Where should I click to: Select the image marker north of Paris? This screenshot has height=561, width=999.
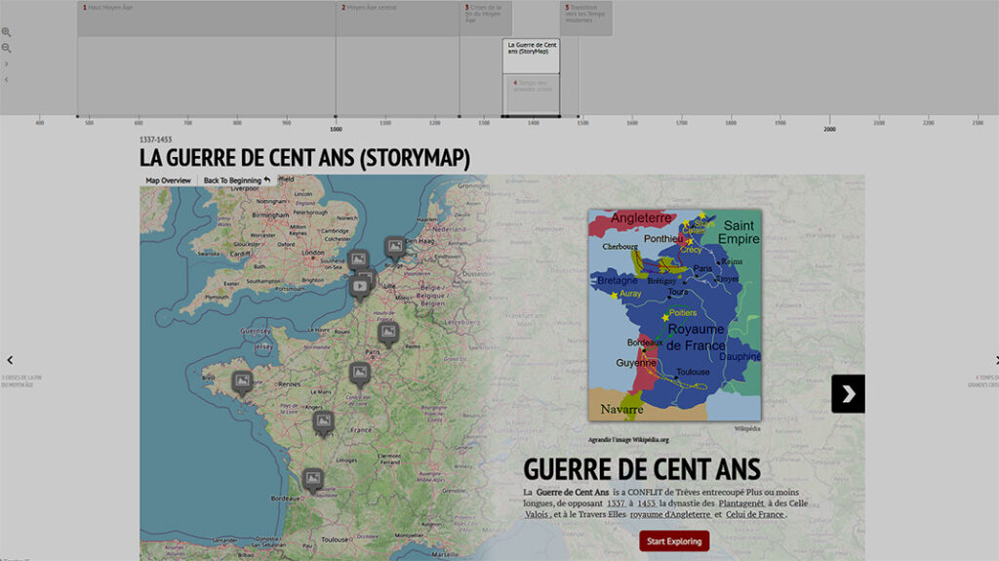388,334
